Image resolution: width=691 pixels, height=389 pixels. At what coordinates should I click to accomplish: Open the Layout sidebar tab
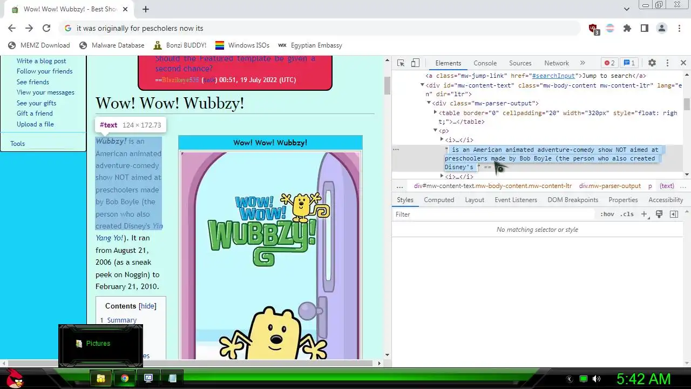475,200
